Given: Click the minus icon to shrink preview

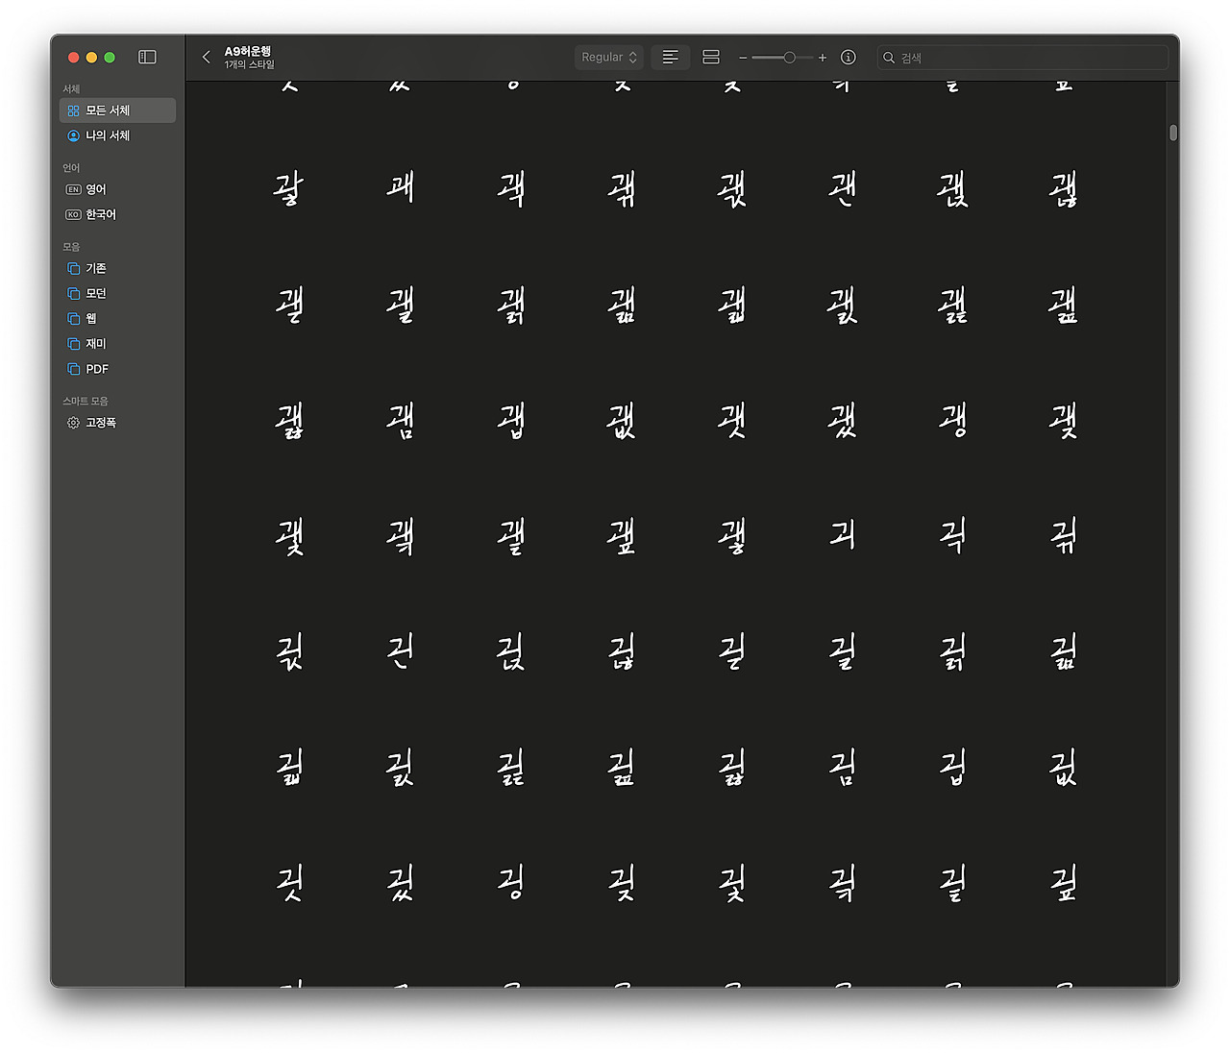Looking at the screenshot, I should [x=743, y=58].
